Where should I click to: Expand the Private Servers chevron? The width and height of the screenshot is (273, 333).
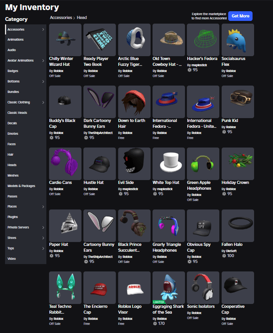(x=43, y=227)
